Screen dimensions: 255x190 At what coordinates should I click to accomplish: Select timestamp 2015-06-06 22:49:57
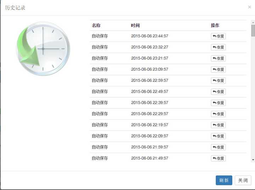pyautogui.click(x=149, y=91)
